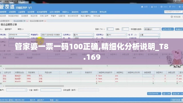
Task: Click the 打印(Ctrl+F9) button
Action: click(154, 94)
